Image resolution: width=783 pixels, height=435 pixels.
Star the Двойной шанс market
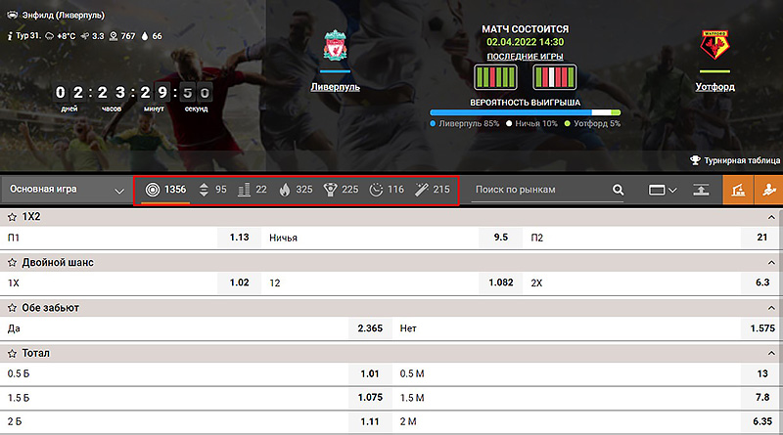13,262
